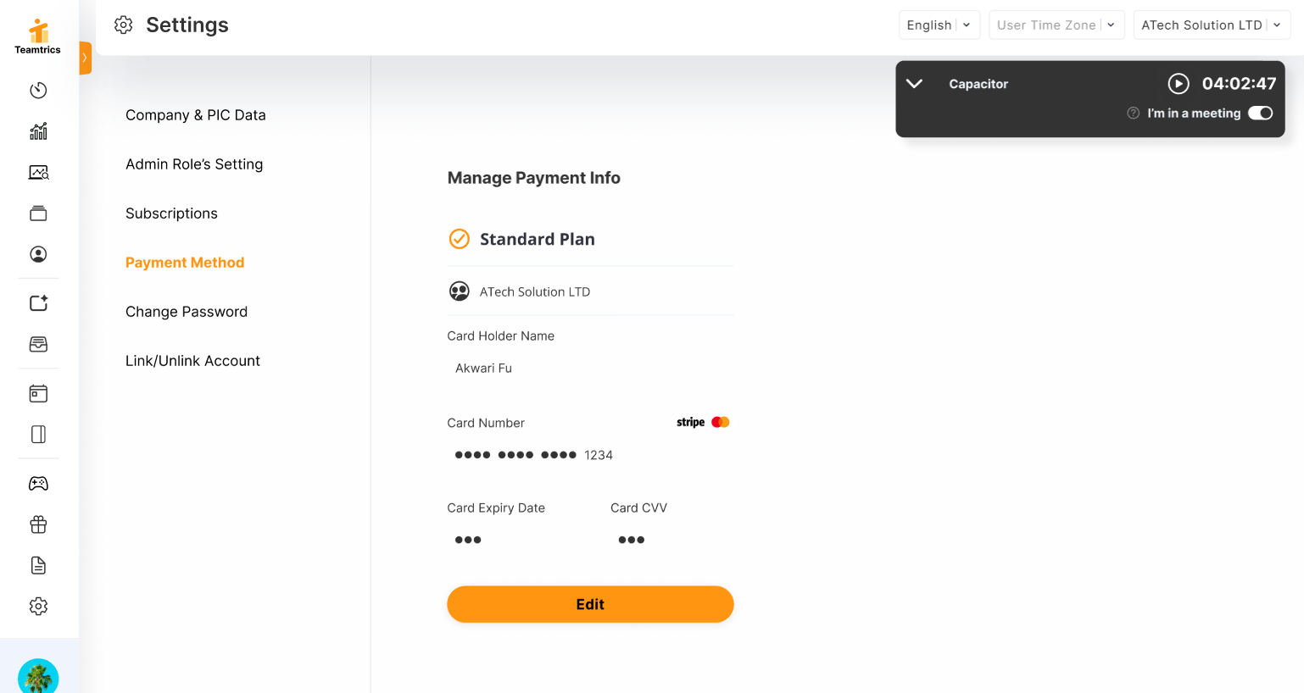Viewport: 1304px width, 693px height.
Task: Open the game controller icon
Action: click(x=38, y=484)
